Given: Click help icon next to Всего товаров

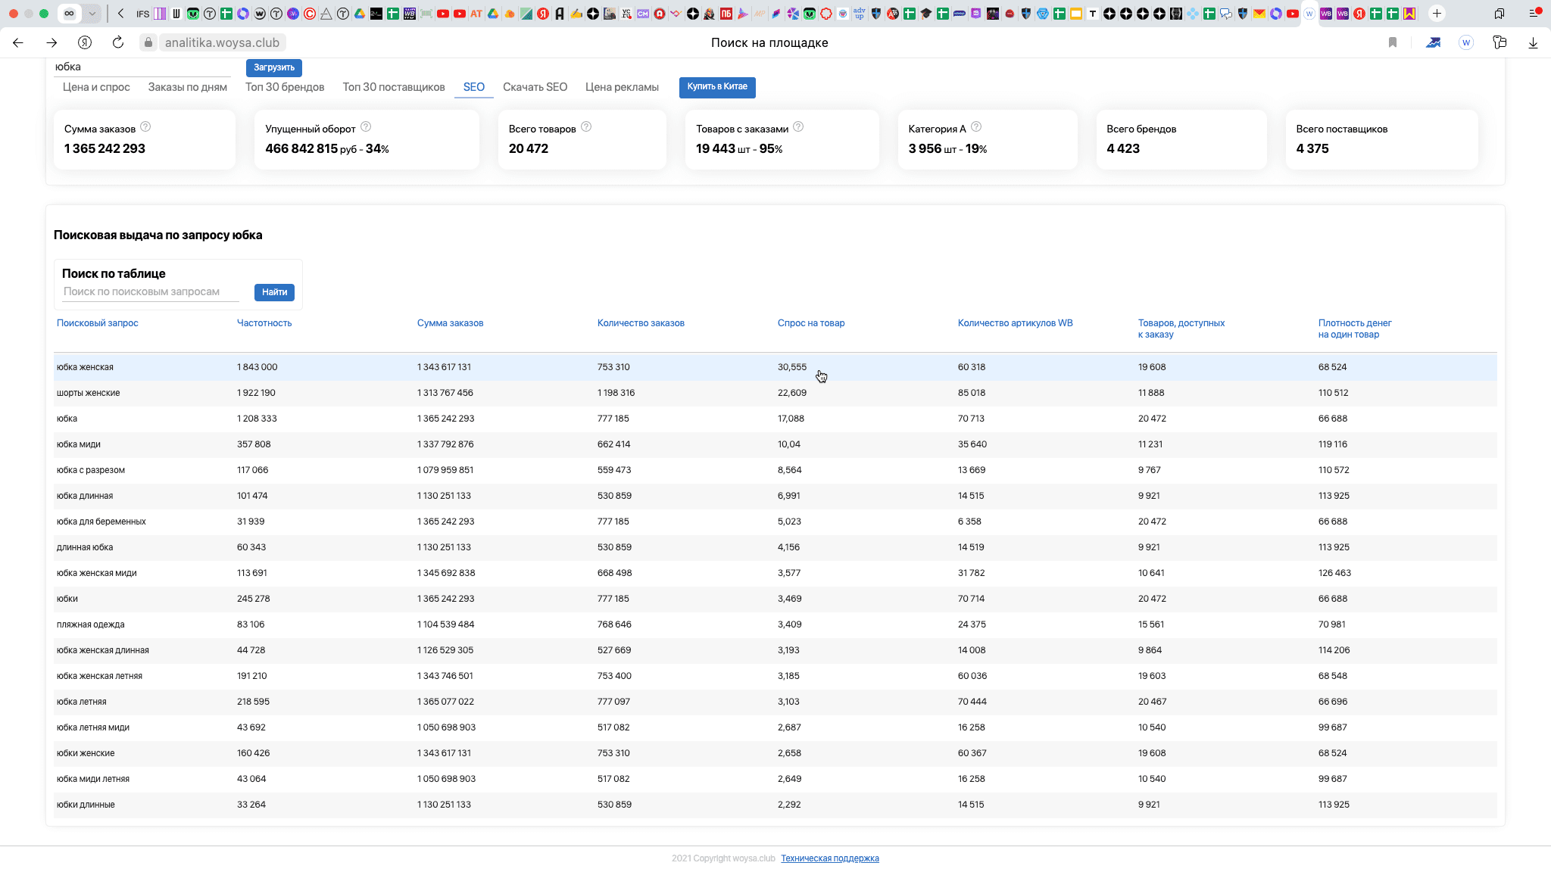Looking at the screenshot, I should point(586,127).
